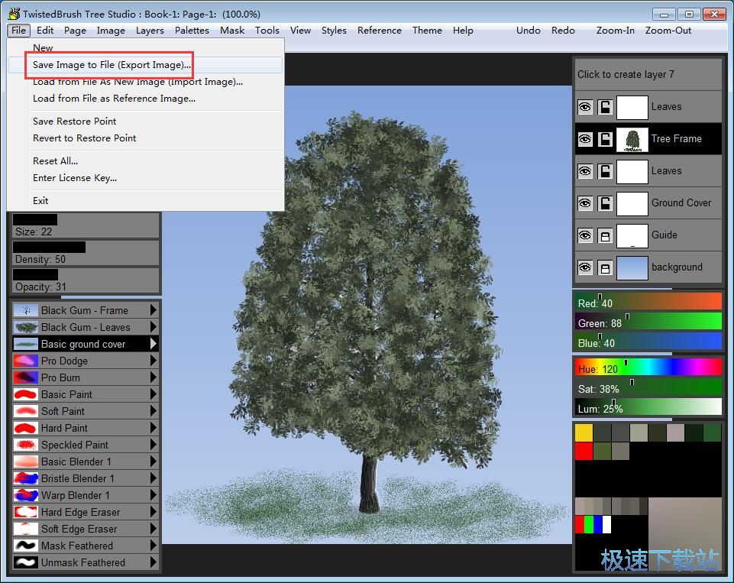Select the Soft Edge Eraser icon
Screen dimensions: 734x583
(x=26, y=530)
